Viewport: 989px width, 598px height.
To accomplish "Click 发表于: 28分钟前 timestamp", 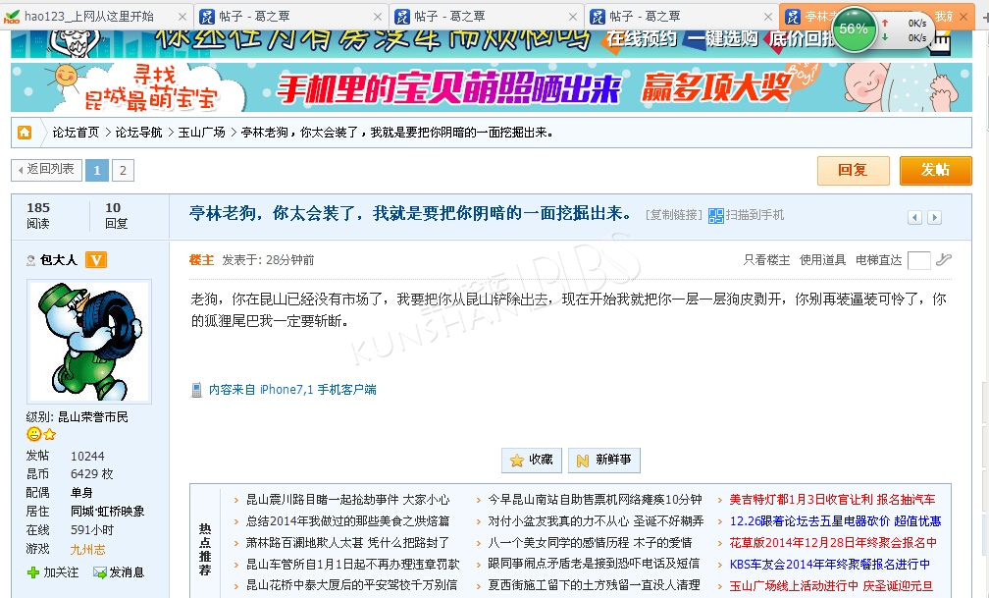I will point(268,260).
